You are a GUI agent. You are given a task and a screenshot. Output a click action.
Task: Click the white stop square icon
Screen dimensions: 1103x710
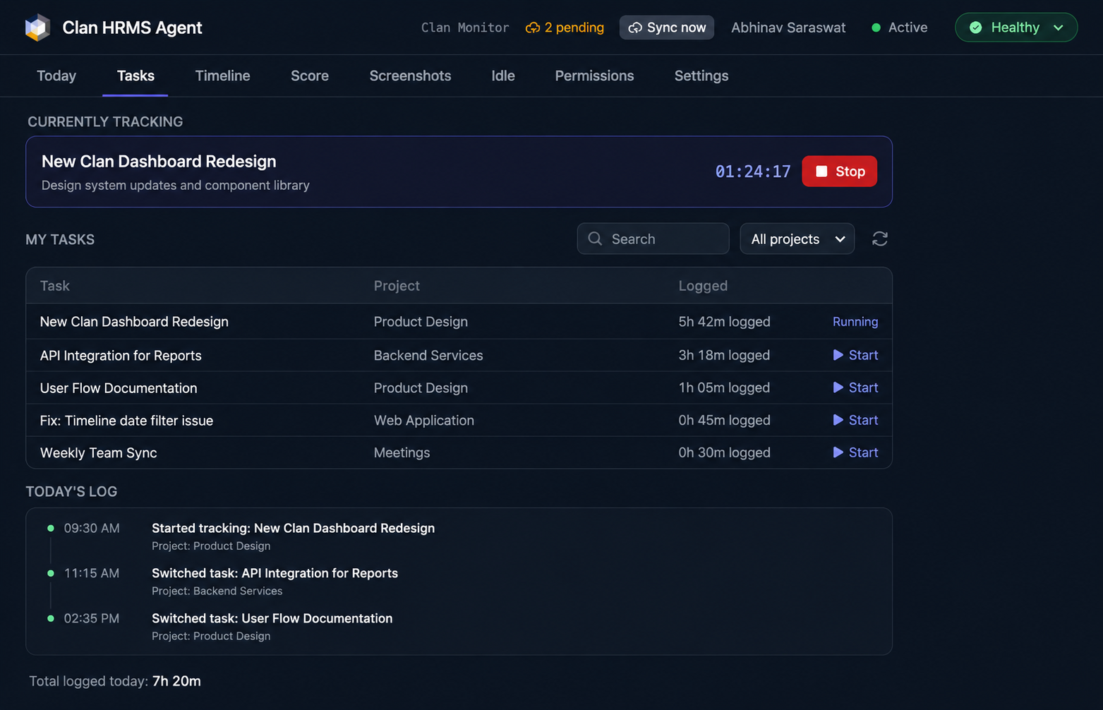click(821, 172)
